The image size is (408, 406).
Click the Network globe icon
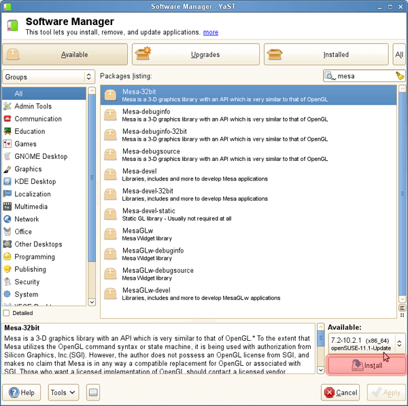pos(7,219)
